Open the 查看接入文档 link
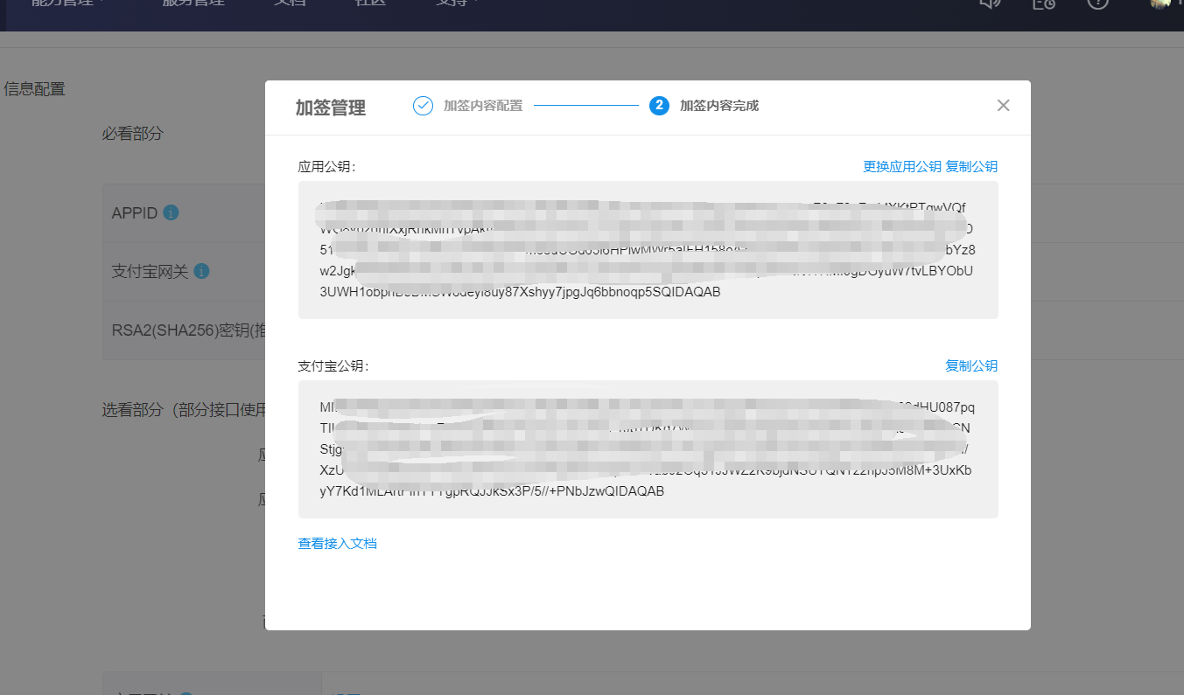 click(337, 544)
